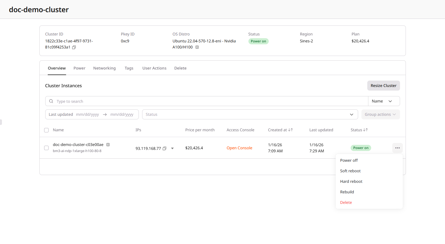Open the Status filter dropdown
445x244 pixels.
pyautogui.click(x=250, y=114)
